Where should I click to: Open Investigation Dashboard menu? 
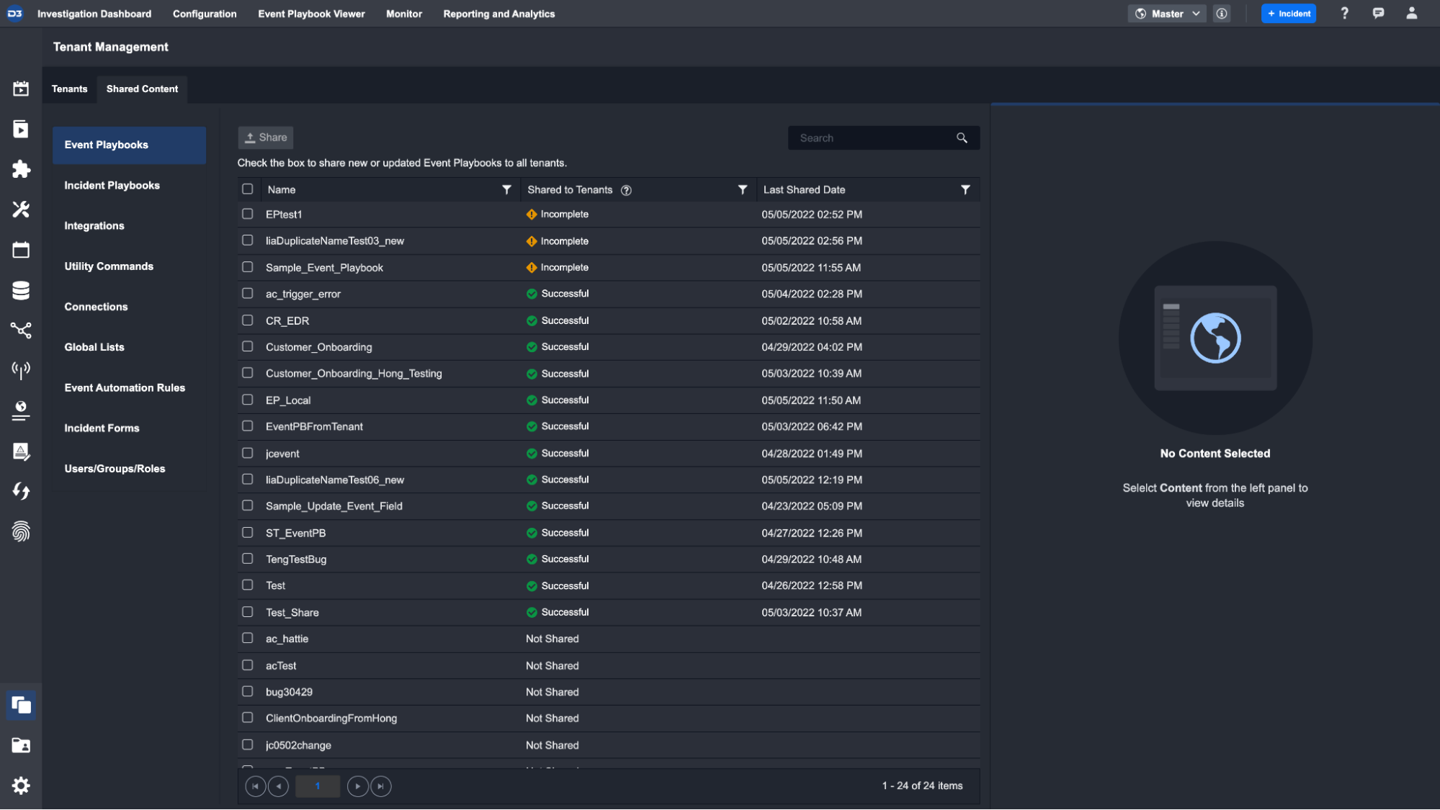(x=94, y=14)
